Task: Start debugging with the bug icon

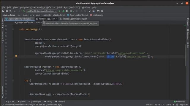Action: pos(63,11)
